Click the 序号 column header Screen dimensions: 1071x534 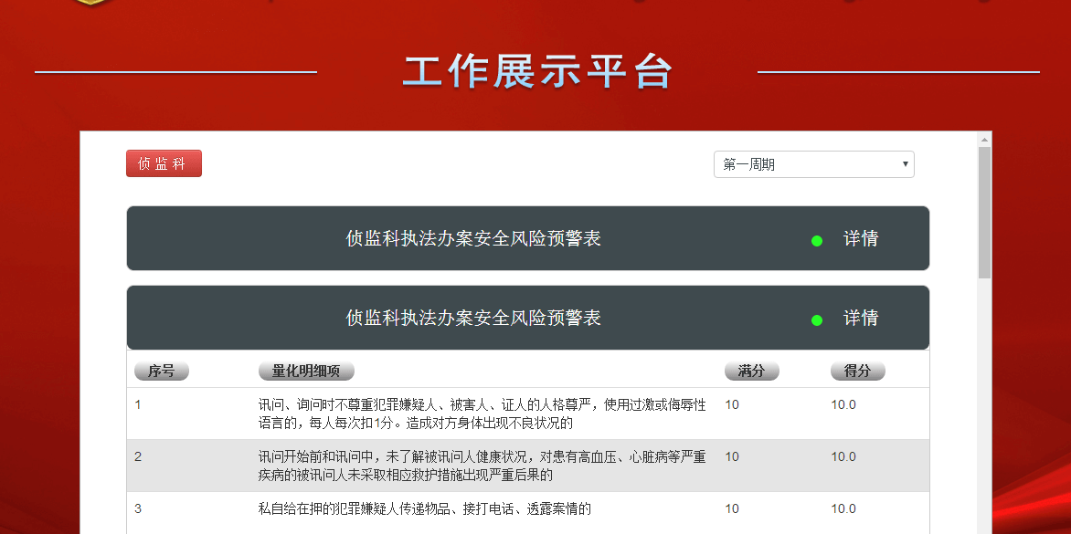(161, 371)
